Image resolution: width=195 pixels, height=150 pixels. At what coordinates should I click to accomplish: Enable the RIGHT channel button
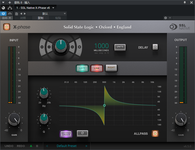(111, 68)
